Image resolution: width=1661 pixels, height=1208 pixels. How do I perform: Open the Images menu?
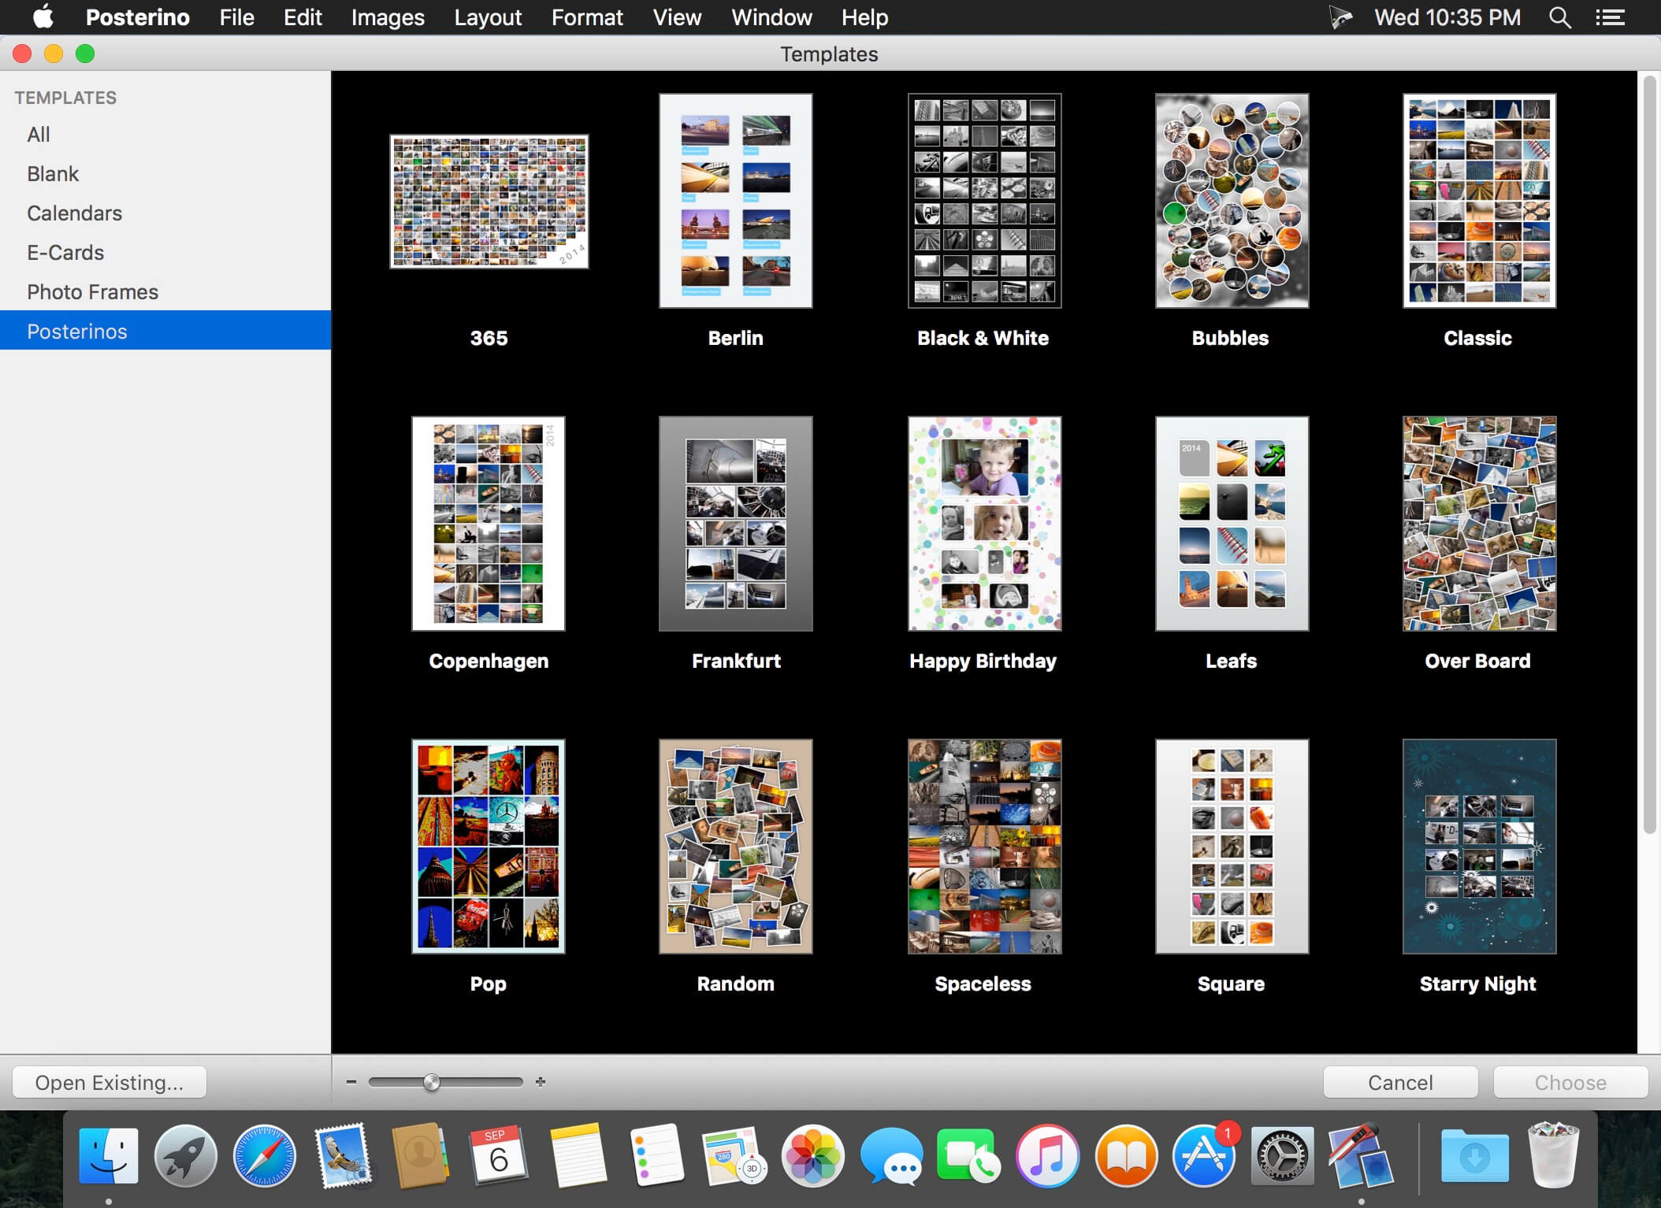tap(387, 17)
